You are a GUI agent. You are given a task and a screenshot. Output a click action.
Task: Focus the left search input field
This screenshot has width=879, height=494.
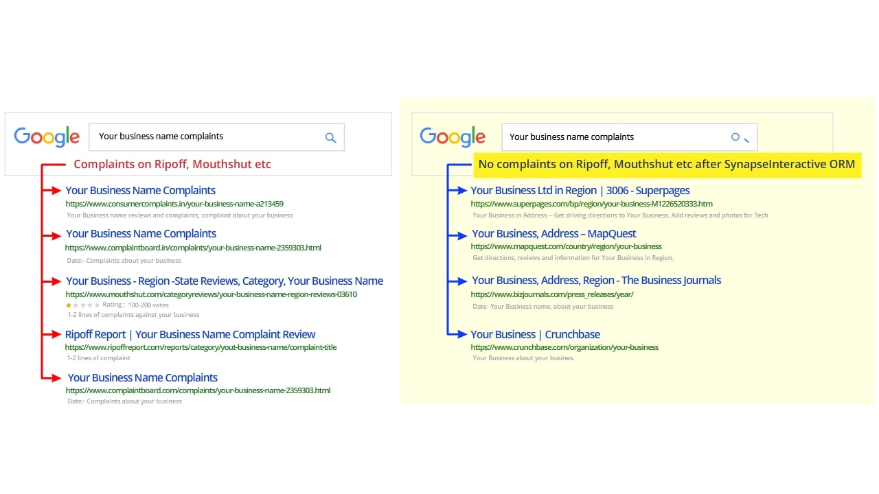point(206,137)
